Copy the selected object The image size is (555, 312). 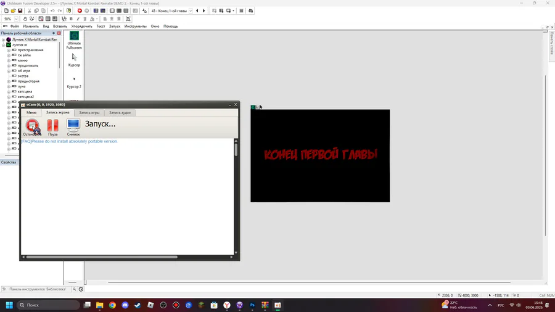[x=36, y=11]
